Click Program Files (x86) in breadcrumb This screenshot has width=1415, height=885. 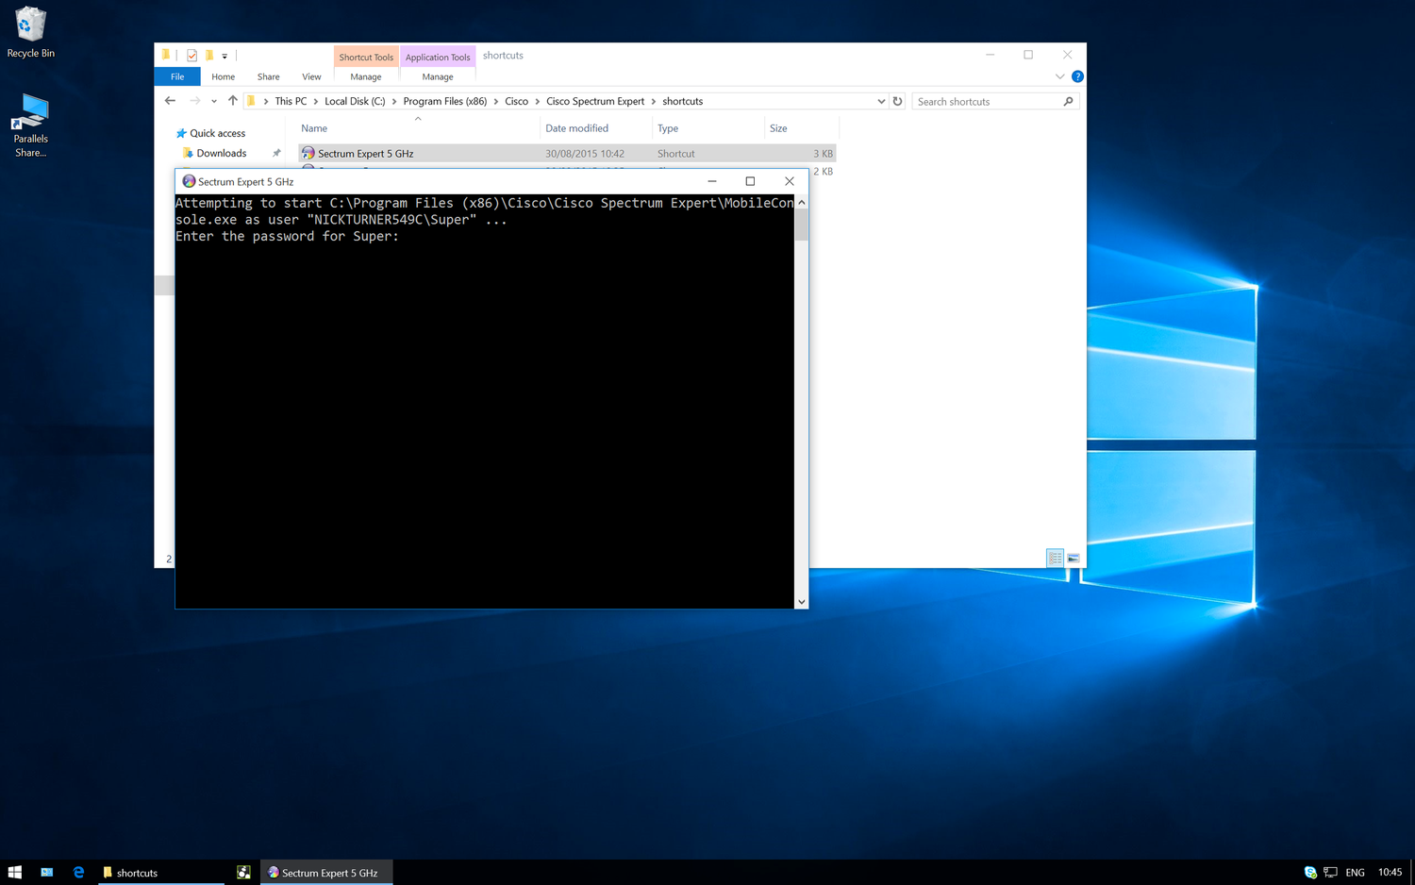(x=445, y=101)
